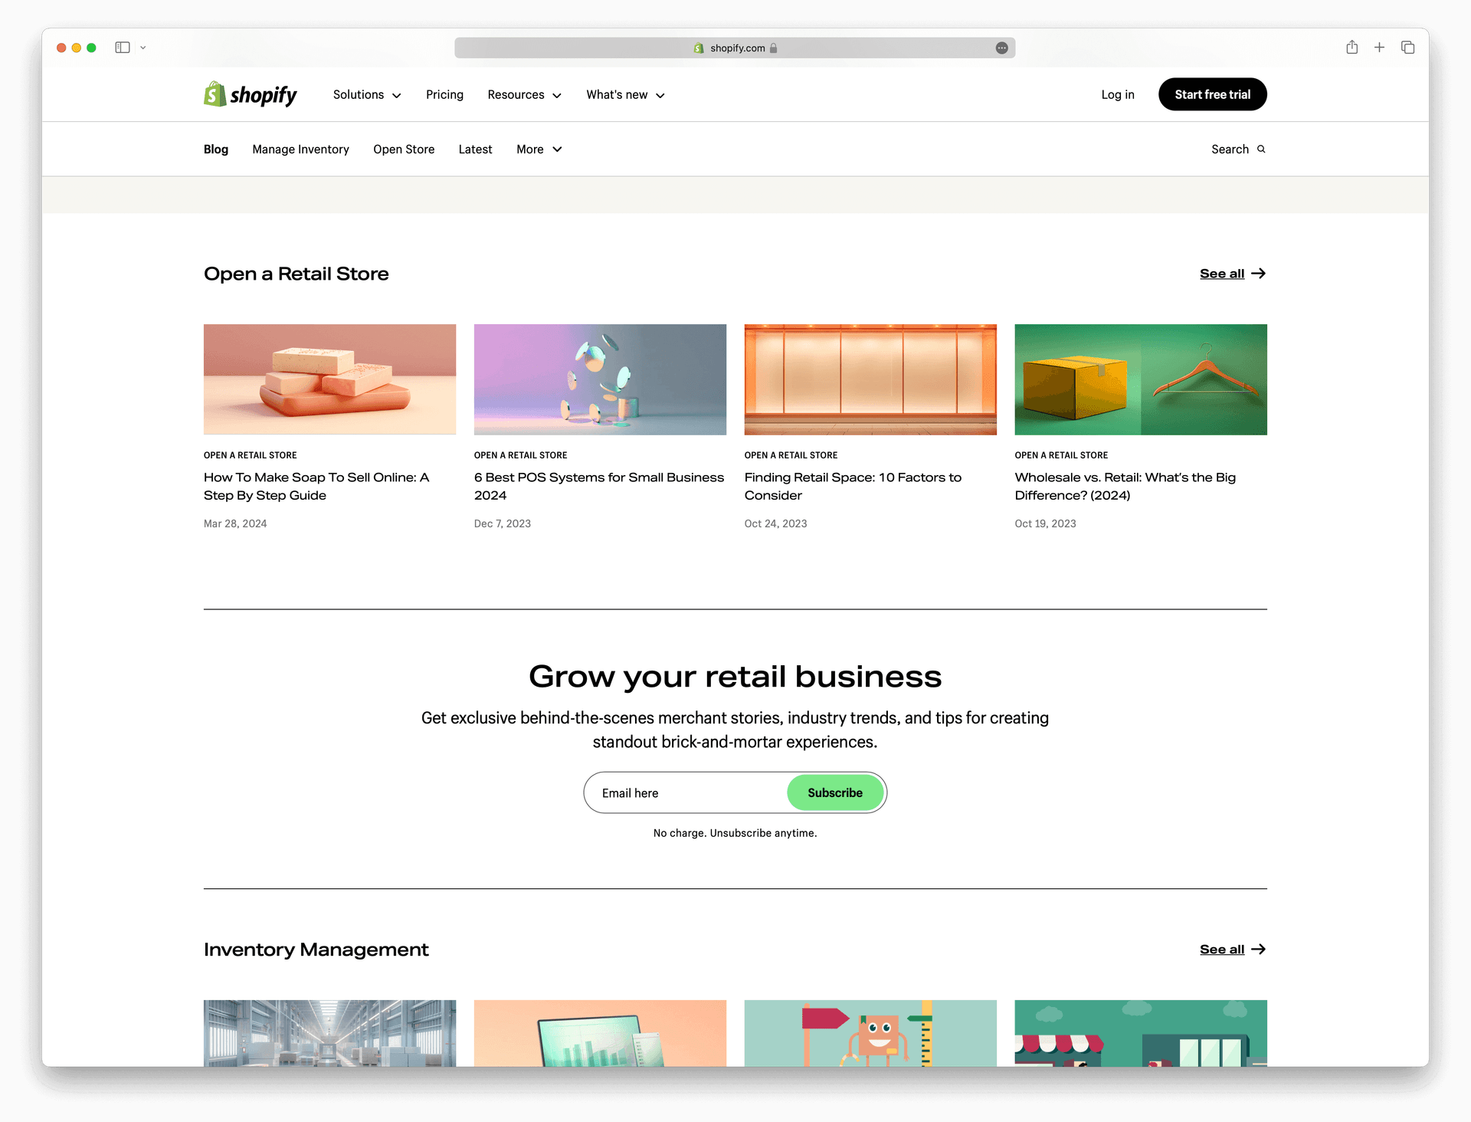This screenshot has height=1122, width=1471.
Task: Open the Resources dropdown menu
Action: tap(524, 94)
